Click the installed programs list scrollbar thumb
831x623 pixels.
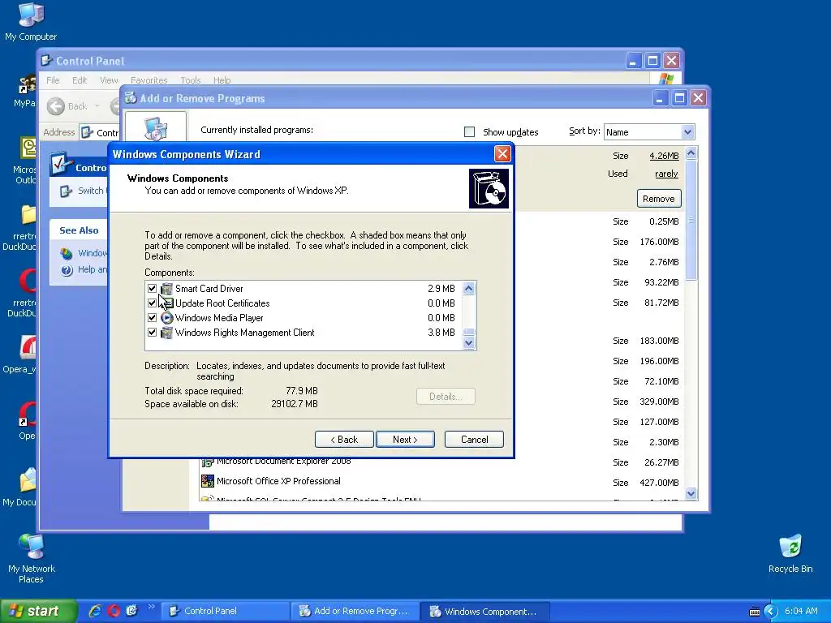click(x=691, y=220)
